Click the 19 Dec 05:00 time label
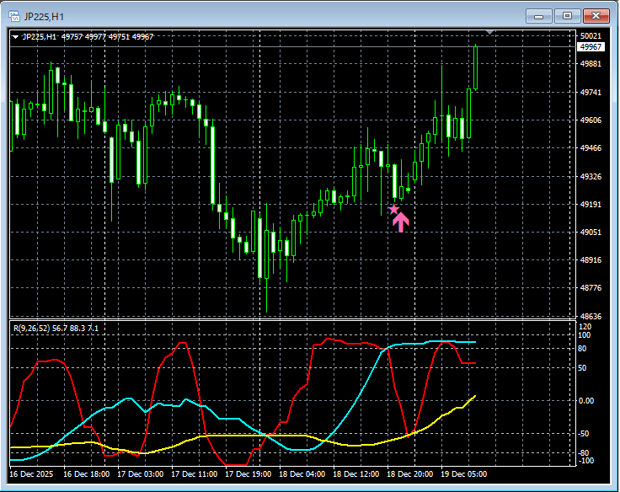Image resolution: width=620 pixels, height=492 pixels. coord(464,473)
